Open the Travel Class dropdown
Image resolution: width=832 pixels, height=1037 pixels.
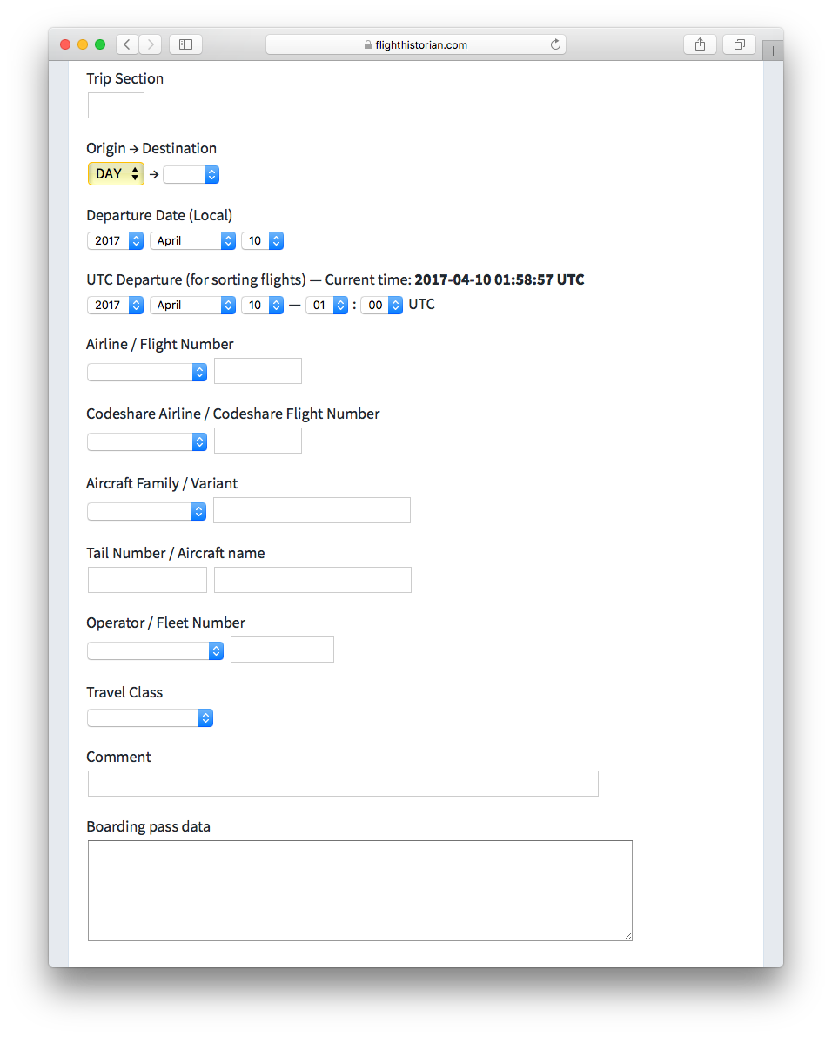click(x=150, y=717)
